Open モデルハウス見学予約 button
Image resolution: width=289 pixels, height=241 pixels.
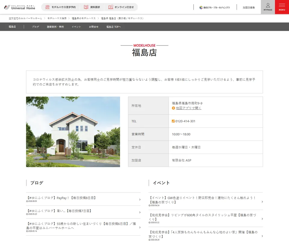(x=61, y=7)
